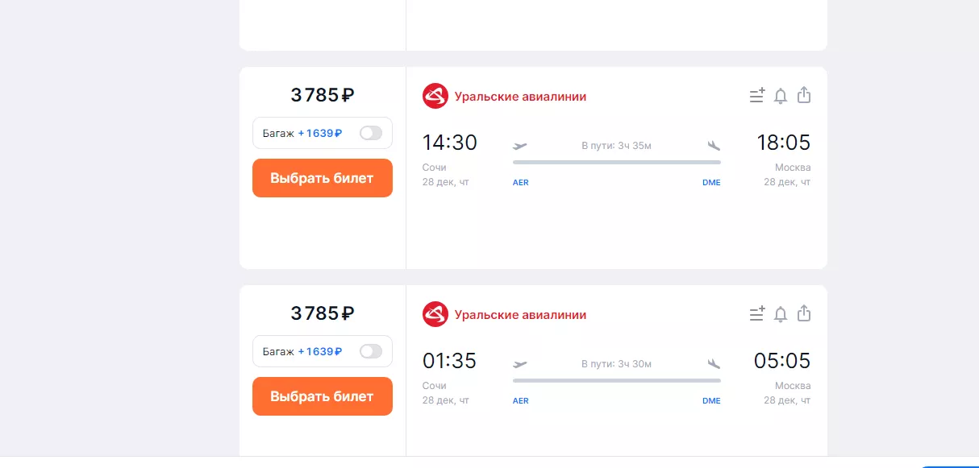Click Ural Airlines logo on 14:30 flight

(x=435, y=96)
